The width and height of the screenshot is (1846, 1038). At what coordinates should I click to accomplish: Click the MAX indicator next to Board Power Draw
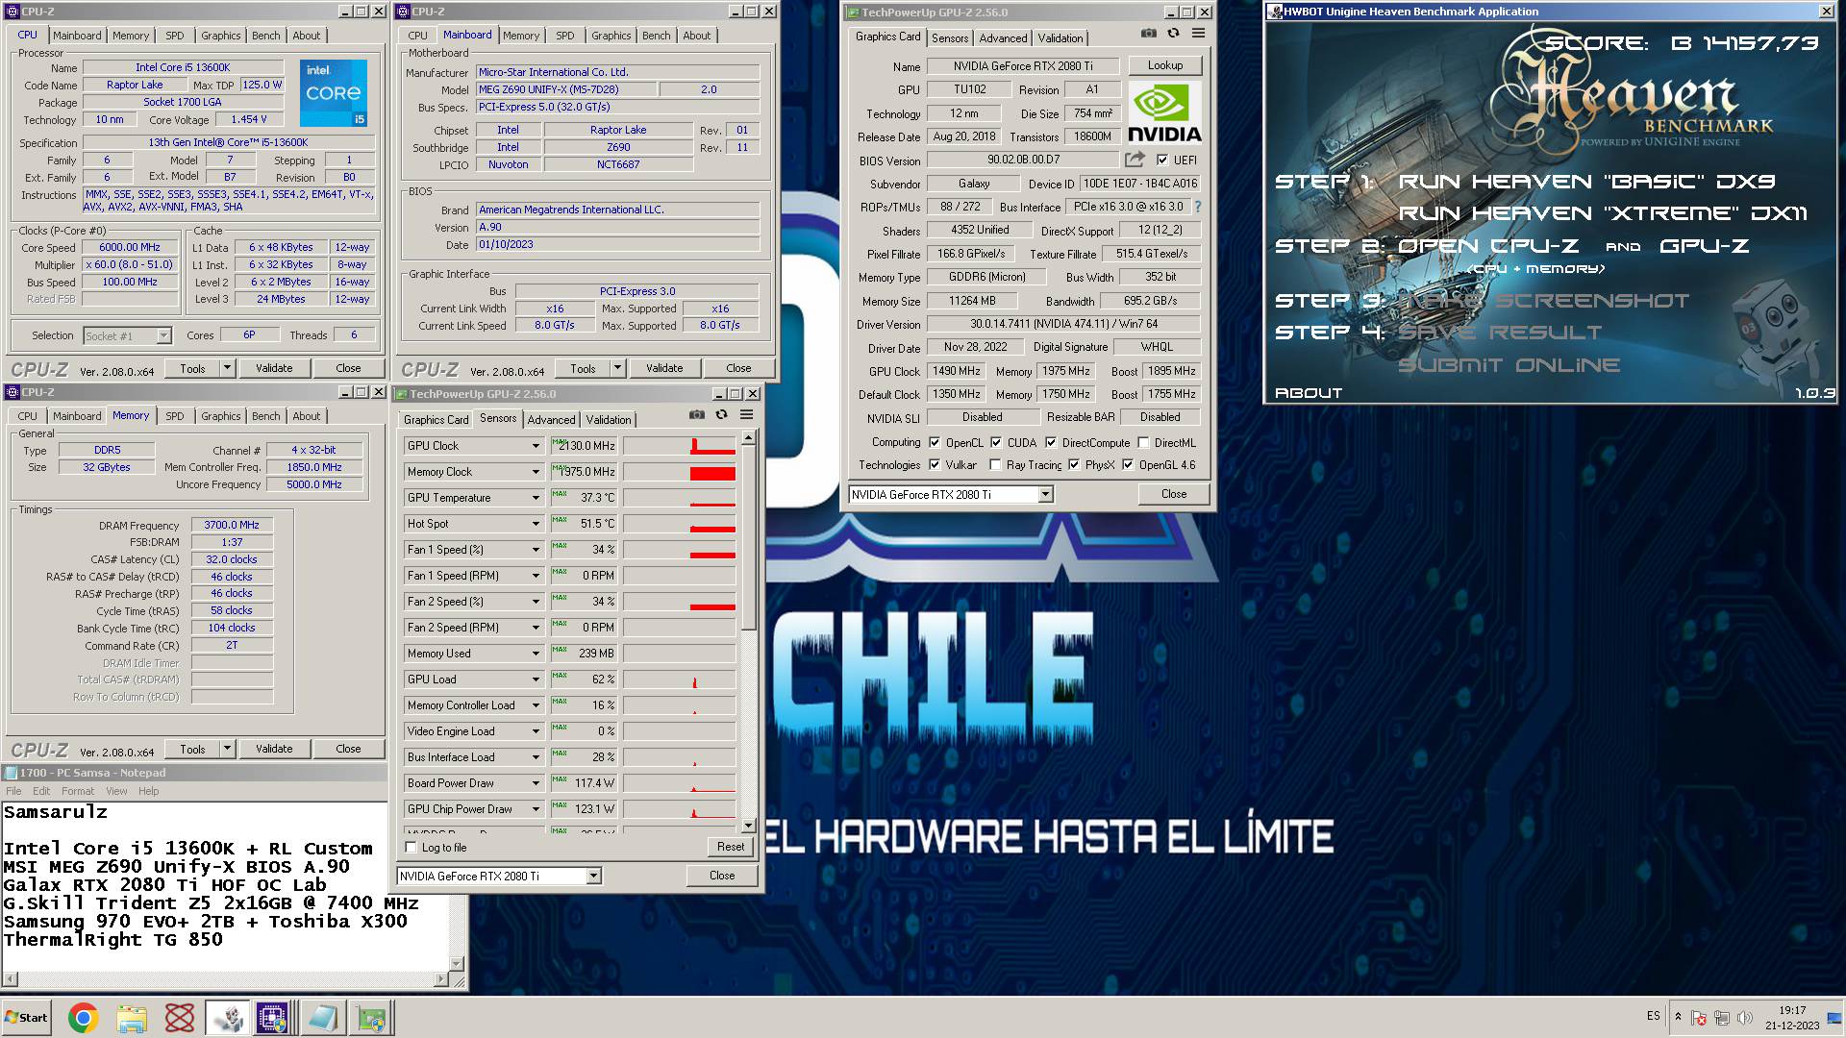(x=559, y=779)
